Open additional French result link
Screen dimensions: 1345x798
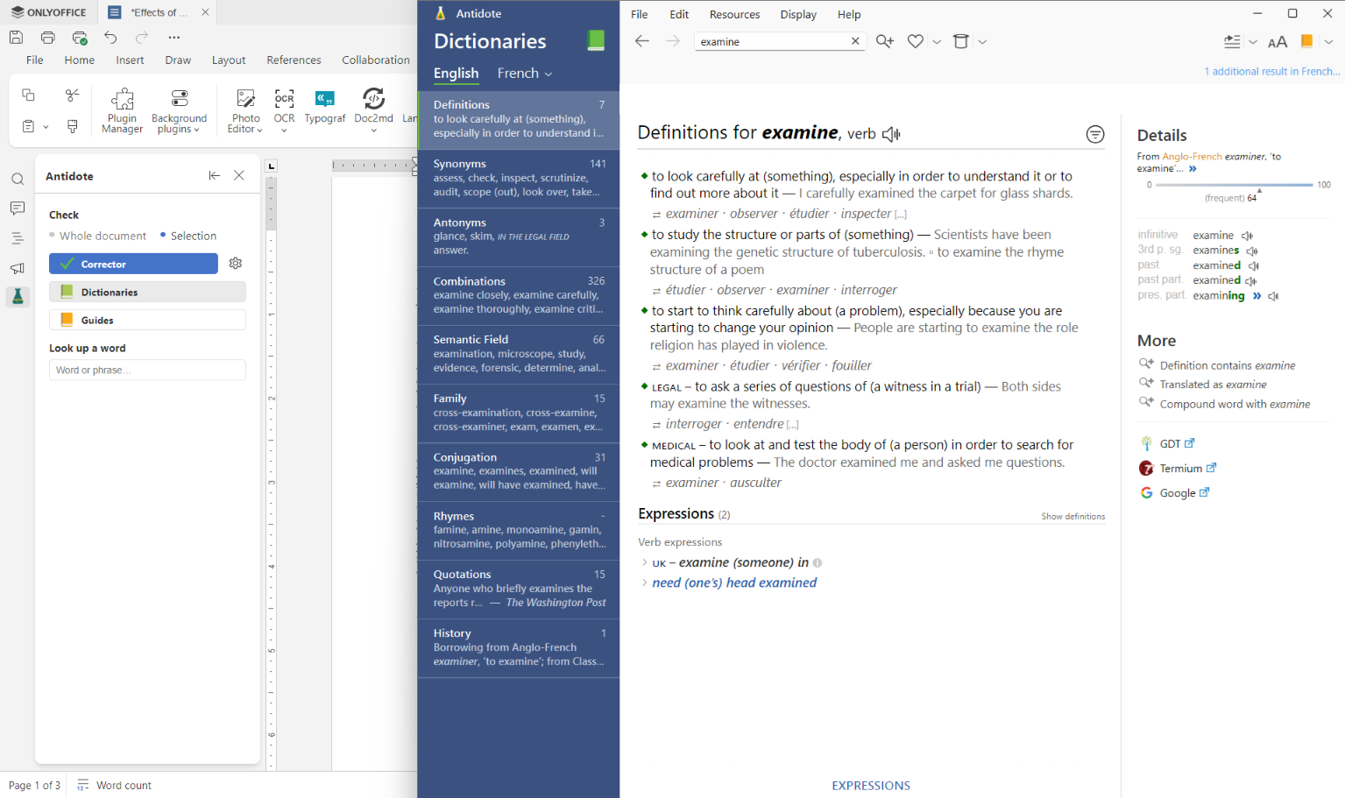(1271, 72)
